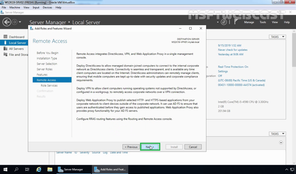Open VirtualBox Machine menu
The image size is (296, 174).
coord(15,7)
